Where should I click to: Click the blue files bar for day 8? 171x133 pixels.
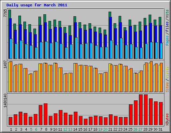click(45, 32)
